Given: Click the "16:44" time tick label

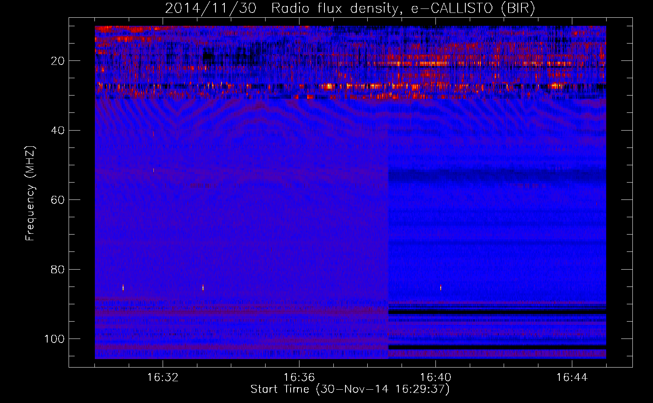Looking at the screenshot, I should pos(572,378).
